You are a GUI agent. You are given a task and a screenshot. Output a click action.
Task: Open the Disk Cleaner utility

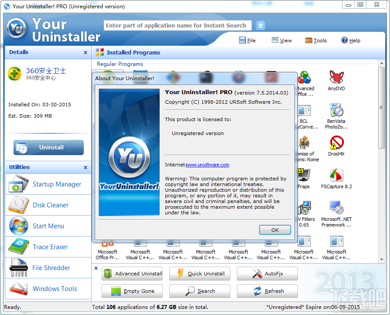48,205
